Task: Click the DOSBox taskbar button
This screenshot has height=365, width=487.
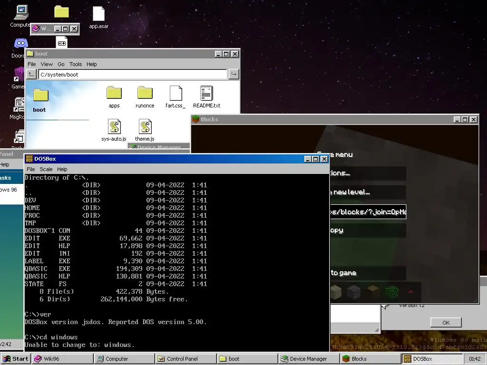Action: tap(432, 359)
